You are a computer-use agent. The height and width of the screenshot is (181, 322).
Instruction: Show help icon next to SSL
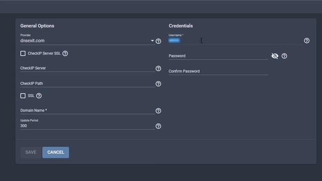click(39, 96)
